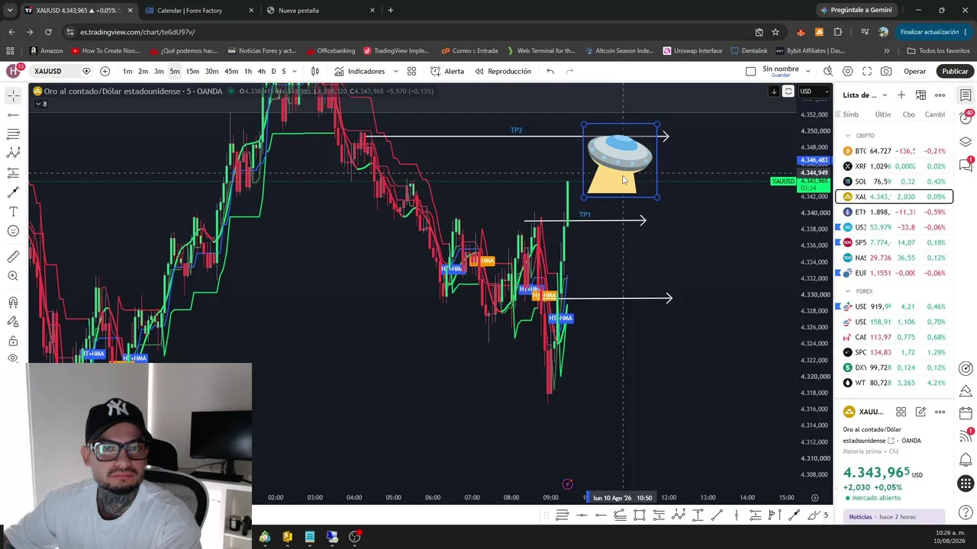Take a chart snapshot with camera
The width and height of the screenshot is (977, 549).
coord(886,71)
